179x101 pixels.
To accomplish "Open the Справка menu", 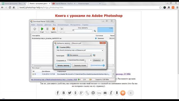I will tap(85, 25).
